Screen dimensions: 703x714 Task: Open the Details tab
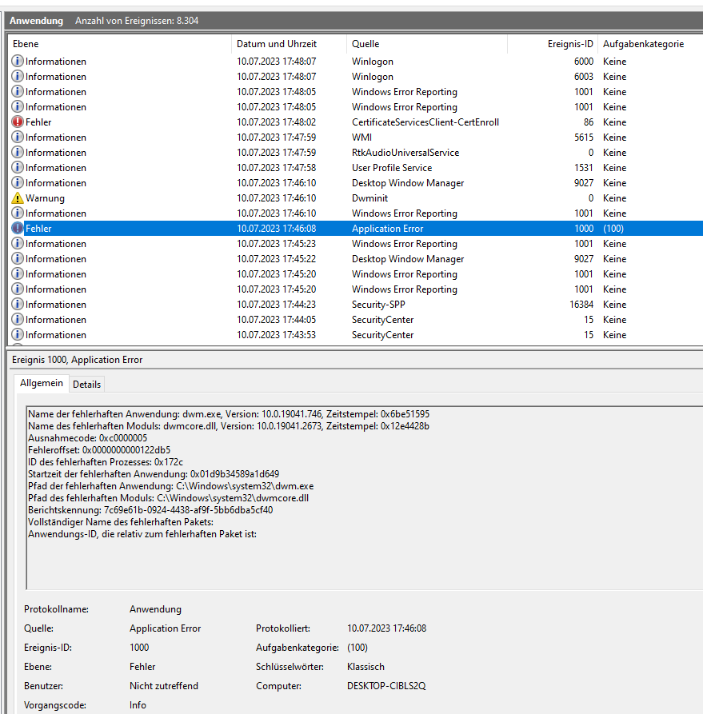tap(86, 385)
